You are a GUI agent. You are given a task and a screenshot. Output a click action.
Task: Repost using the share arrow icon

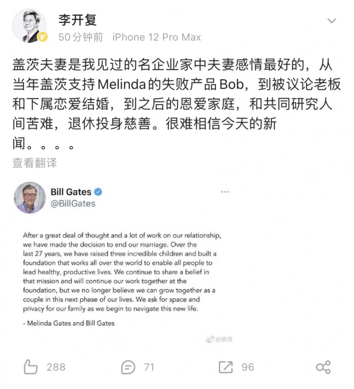pos(226,367)
